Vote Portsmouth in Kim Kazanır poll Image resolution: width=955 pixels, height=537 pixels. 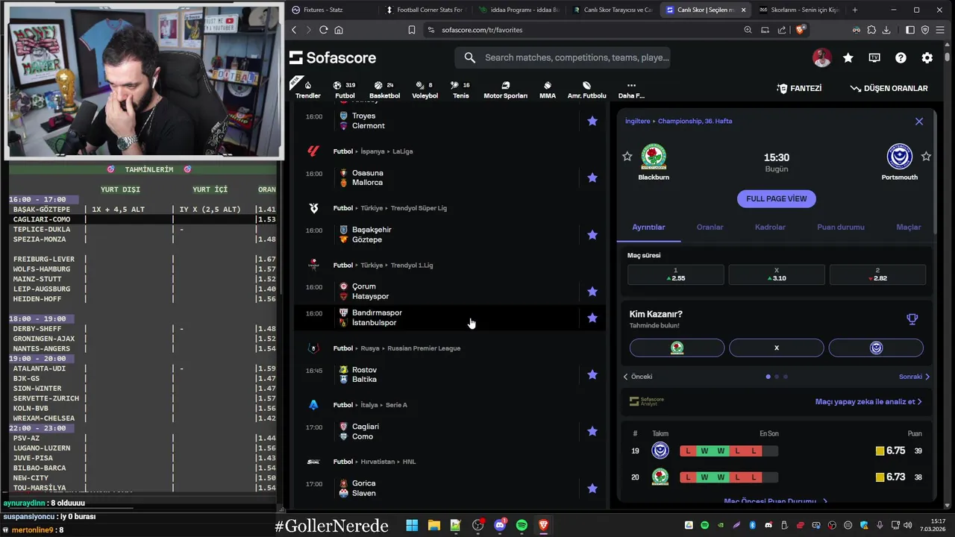point(876,348)
